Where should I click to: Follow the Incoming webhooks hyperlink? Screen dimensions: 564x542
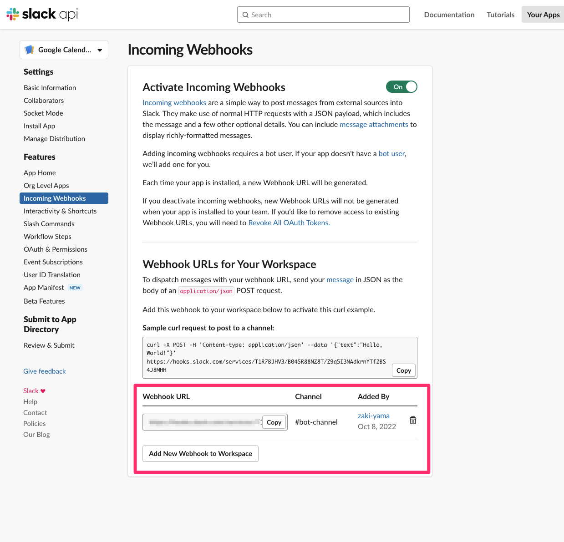(x=174, y=102)
